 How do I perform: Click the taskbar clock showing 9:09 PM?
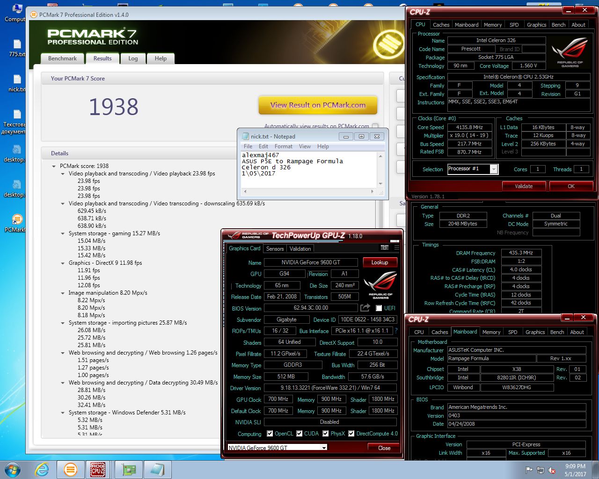(575, 470)
